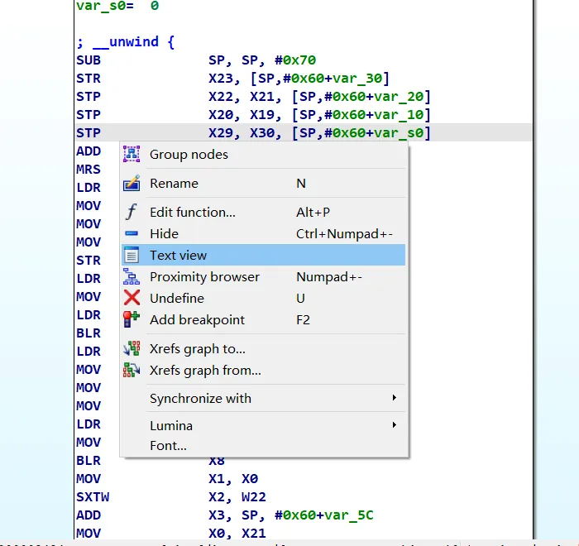Select Rename in the context menu

tap(264, 183)
